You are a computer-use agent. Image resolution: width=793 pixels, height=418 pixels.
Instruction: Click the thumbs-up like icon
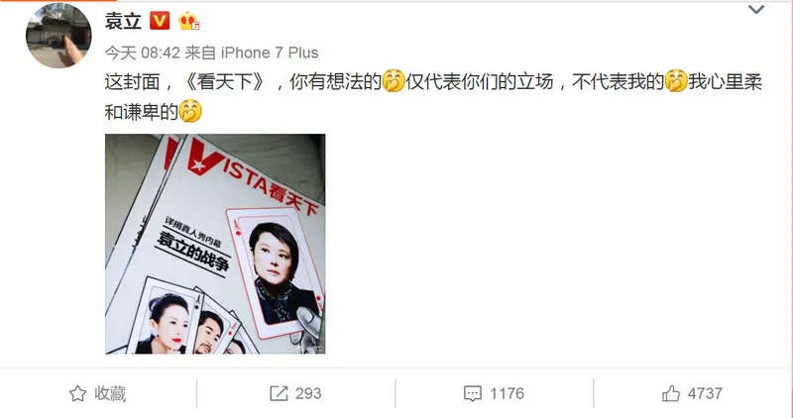pos(671,393)
